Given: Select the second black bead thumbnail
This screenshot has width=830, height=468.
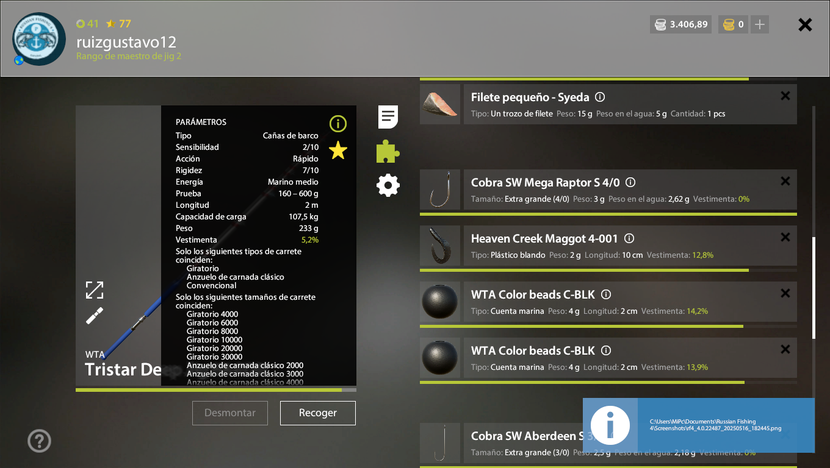Looking at the screenshot, I should tap(440, 358).
